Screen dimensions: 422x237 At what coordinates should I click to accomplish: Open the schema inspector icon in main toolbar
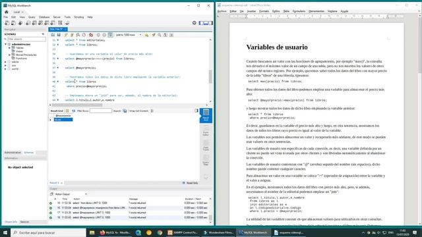[x=20, y=23]
